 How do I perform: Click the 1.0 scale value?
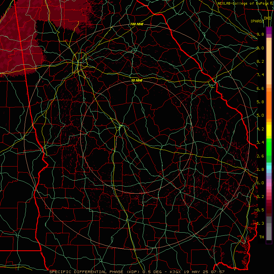260,183
